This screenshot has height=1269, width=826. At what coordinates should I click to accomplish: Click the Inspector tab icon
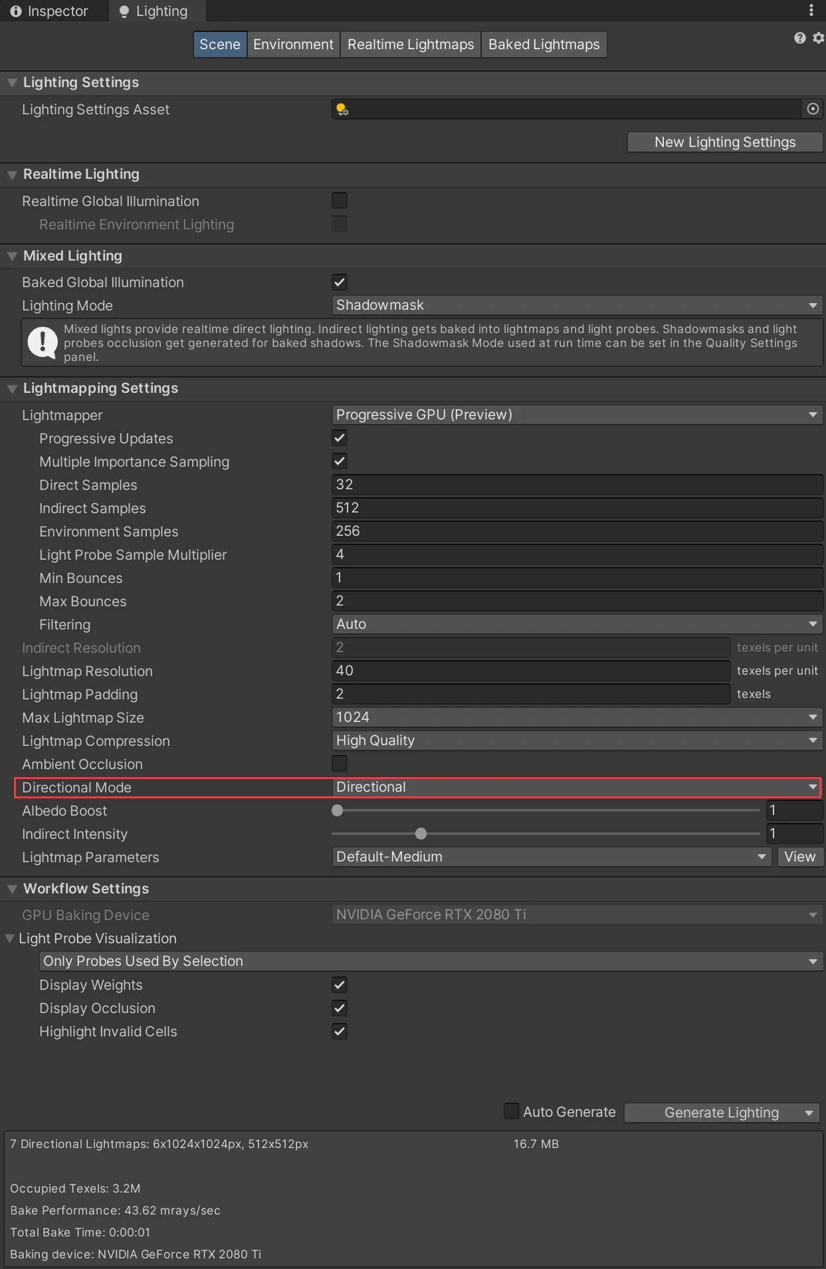click(x=16, y=11)
